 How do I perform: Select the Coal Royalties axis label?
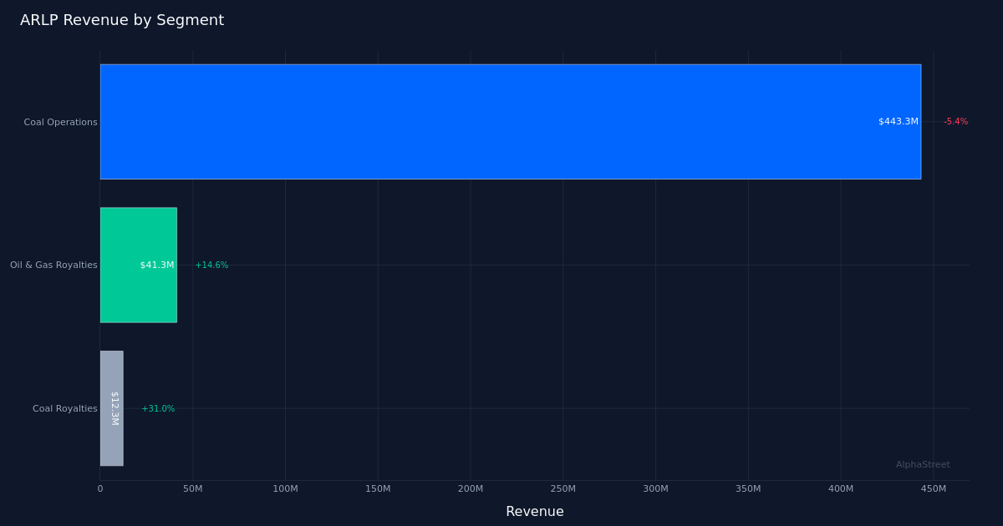(x=64, y=408)
